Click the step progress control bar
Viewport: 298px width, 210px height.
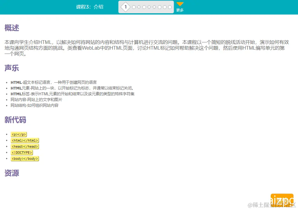pyautogui.click(x=146, y=7)
